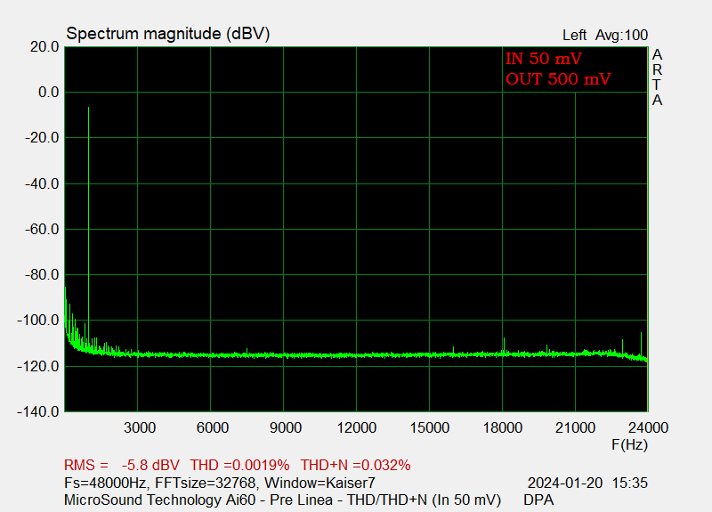Click the '6000' frequency axis label
Image resolution: width=712 pixels, height=512 pixels.
pyautogui.click(x=213, y=427)
